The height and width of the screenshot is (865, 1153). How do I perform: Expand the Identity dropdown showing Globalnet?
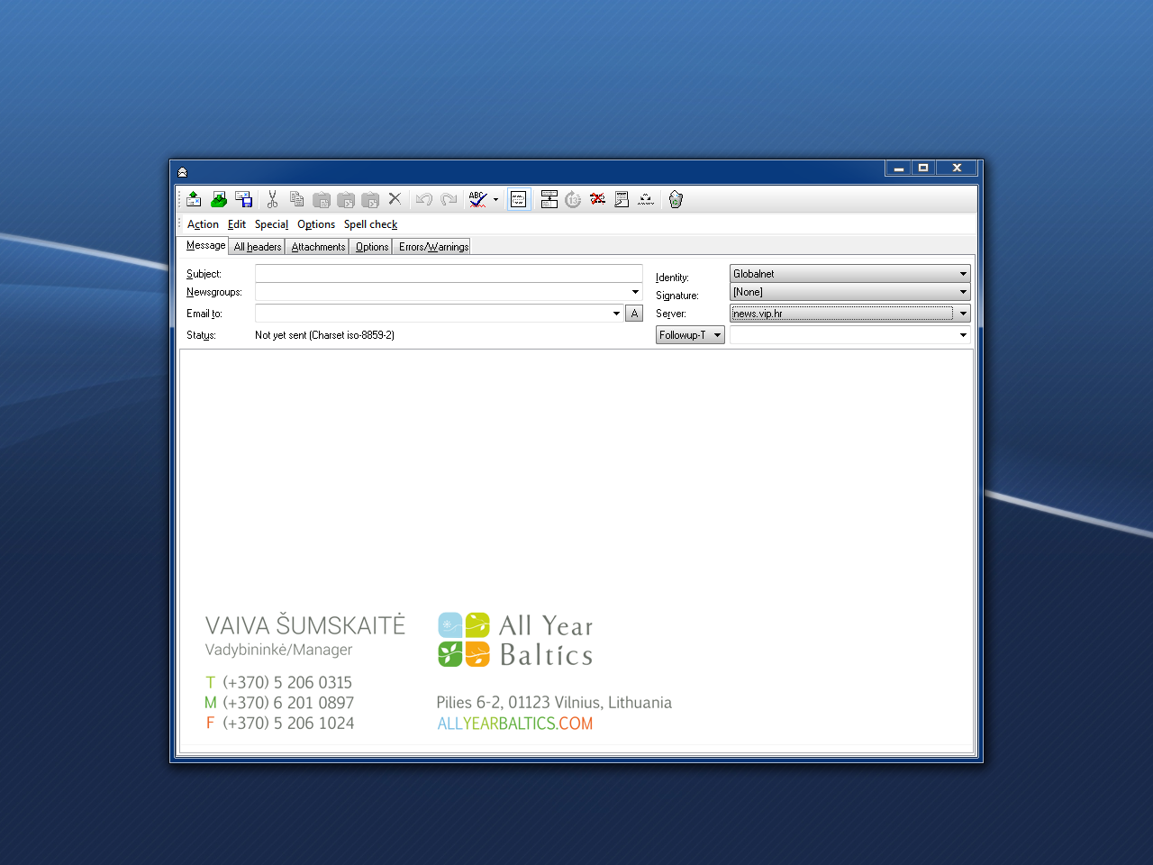pos(963,274)
